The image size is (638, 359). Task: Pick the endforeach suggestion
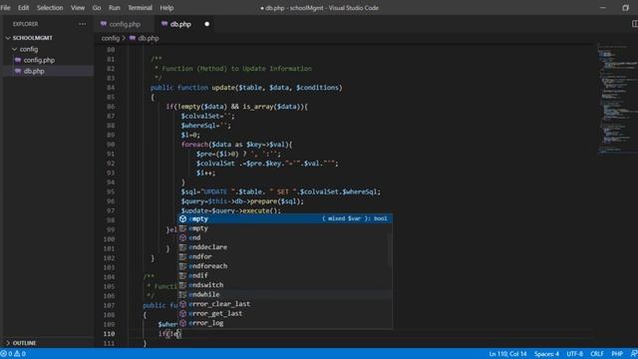pos(285,266)
